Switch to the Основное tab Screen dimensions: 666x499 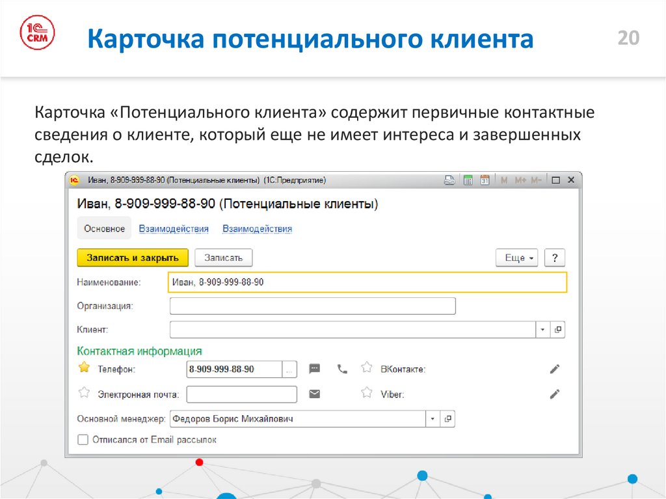coord(104,229)
